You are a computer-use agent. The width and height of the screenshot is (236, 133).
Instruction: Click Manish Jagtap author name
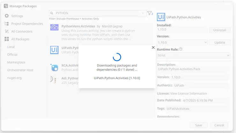(112, 26)
